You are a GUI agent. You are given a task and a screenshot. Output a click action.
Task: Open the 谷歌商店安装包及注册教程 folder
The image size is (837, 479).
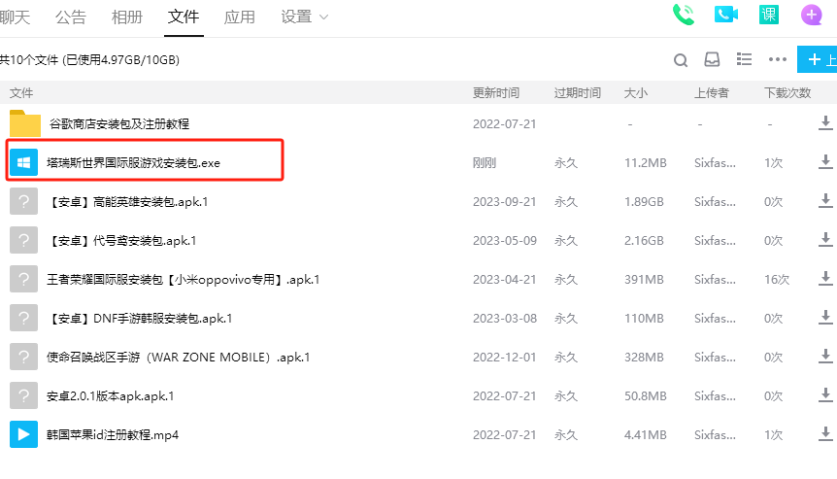click(118, 123)
